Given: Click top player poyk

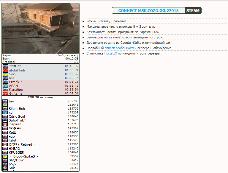Looking at the screenshot, I should (12, 164).
